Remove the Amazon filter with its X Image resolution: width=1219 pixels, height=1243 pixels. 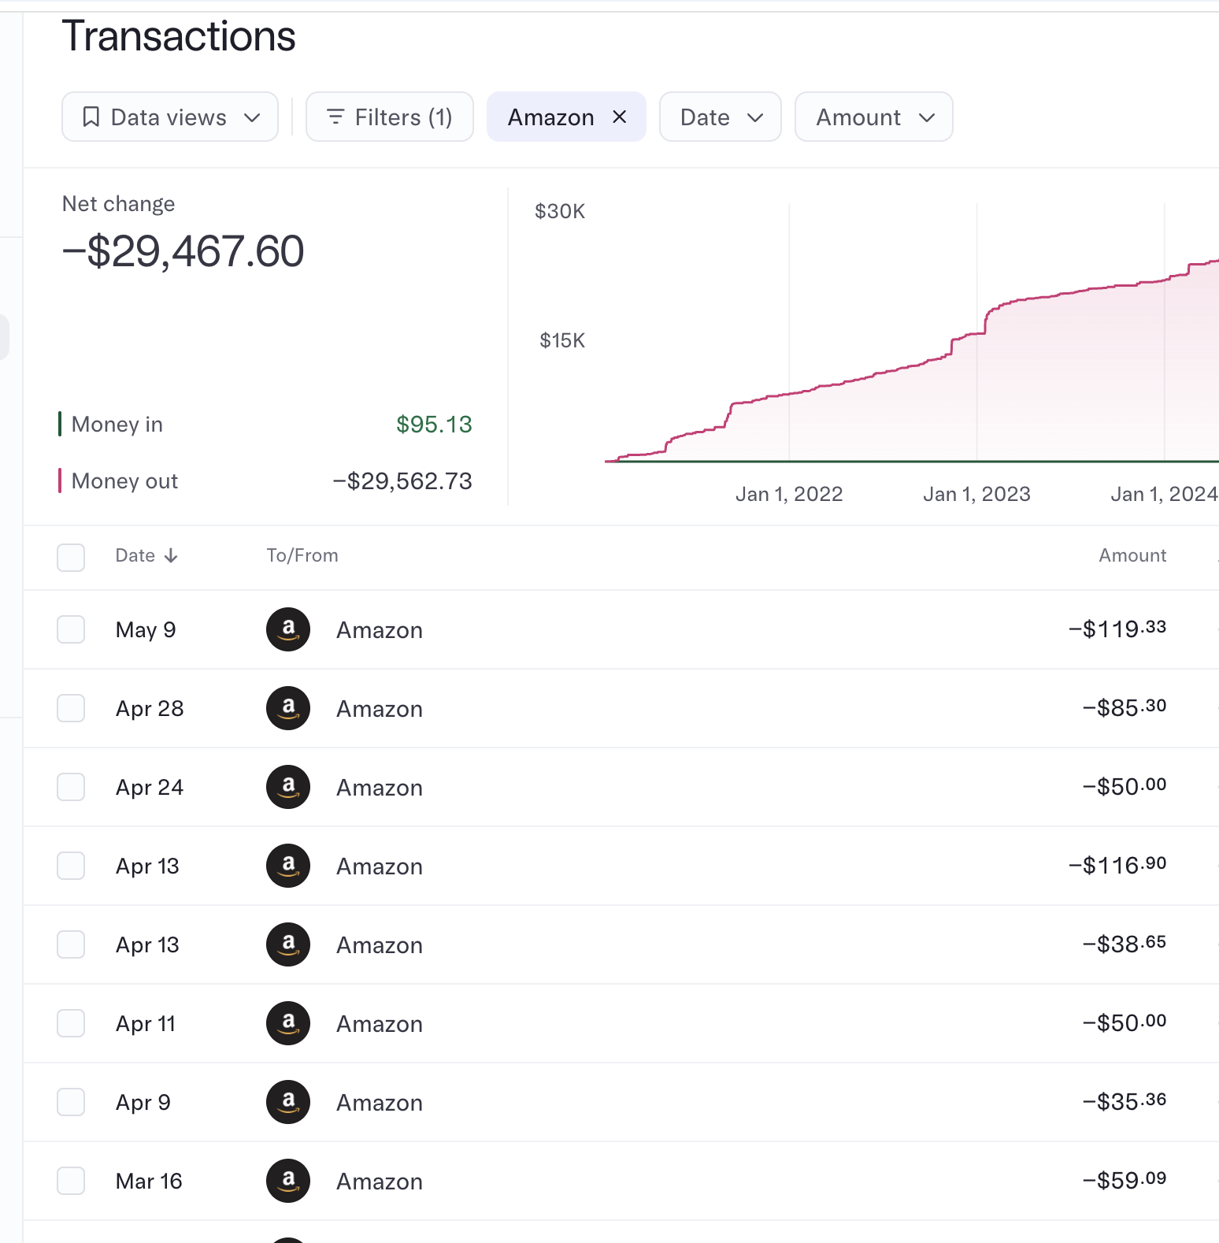click(x=620, y=117)
